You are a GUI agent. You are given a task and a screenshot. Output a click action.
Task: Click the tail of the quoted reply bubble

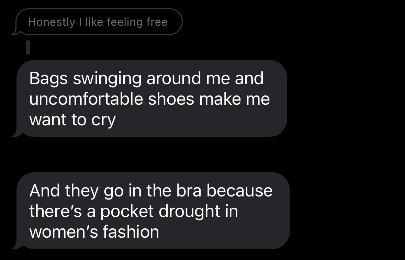pos(15,32)
